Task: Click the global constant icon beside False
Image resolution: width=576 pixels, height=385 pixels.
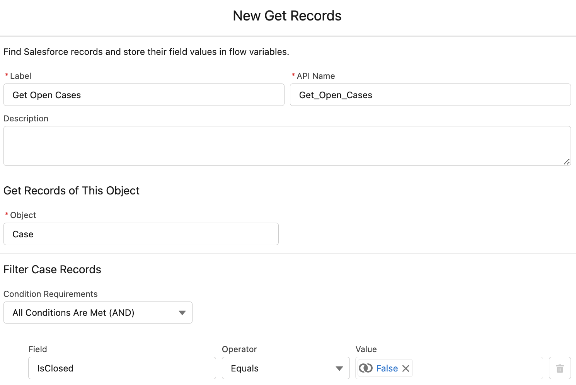Action: (x=366, y=368)
